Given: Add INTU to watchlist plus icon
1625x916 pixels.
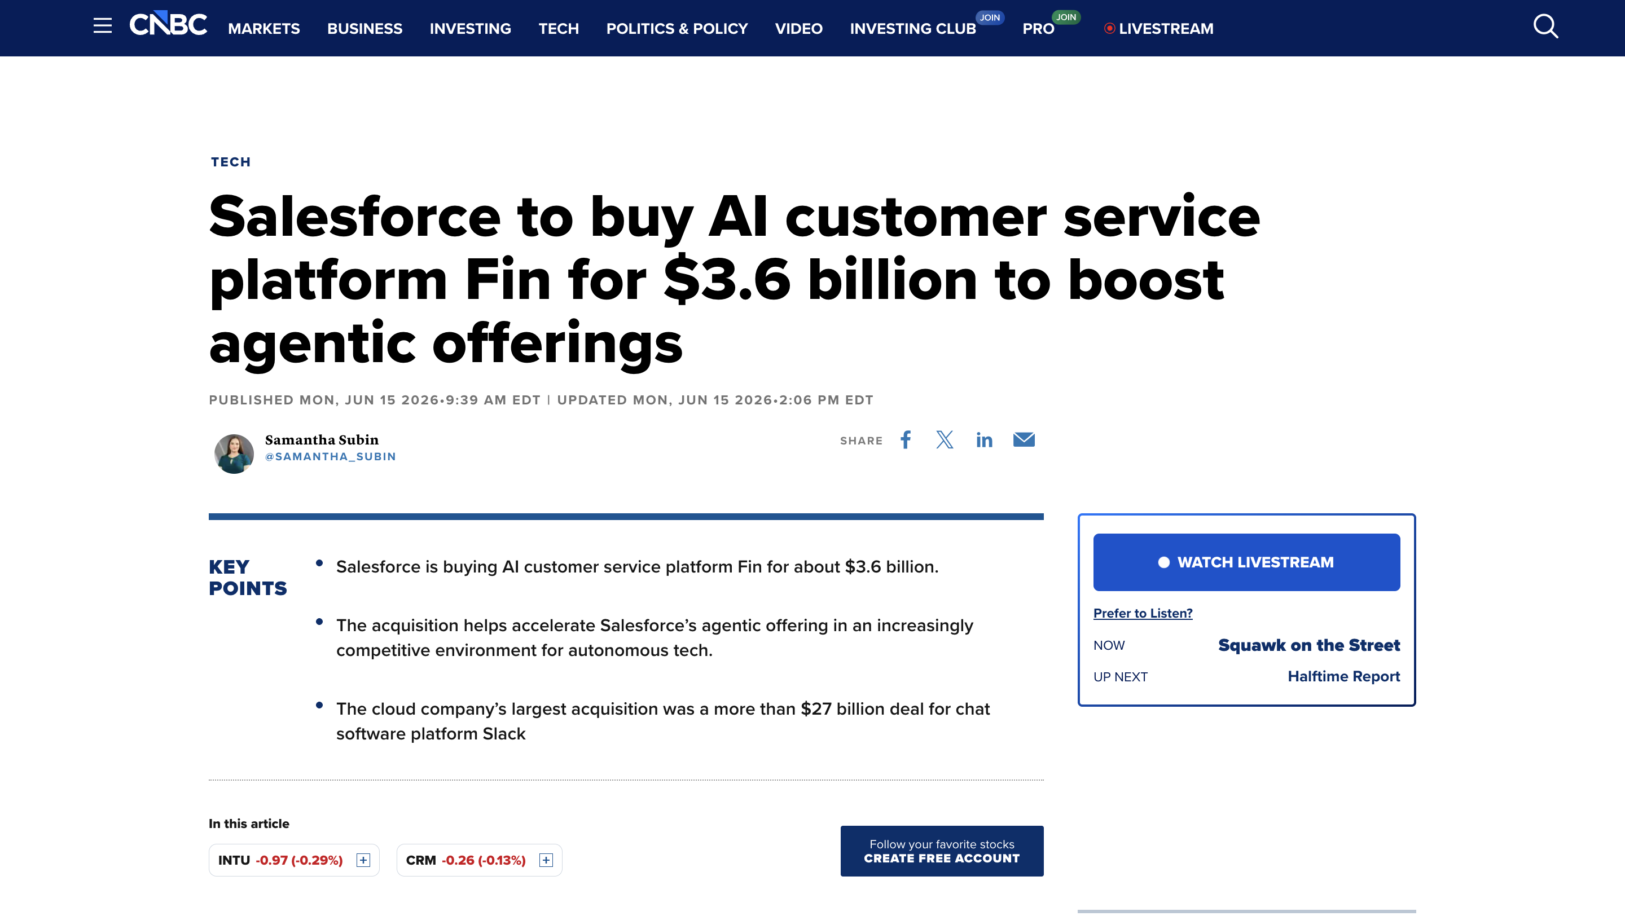Looking at the screenshot, I should (363, 860).
